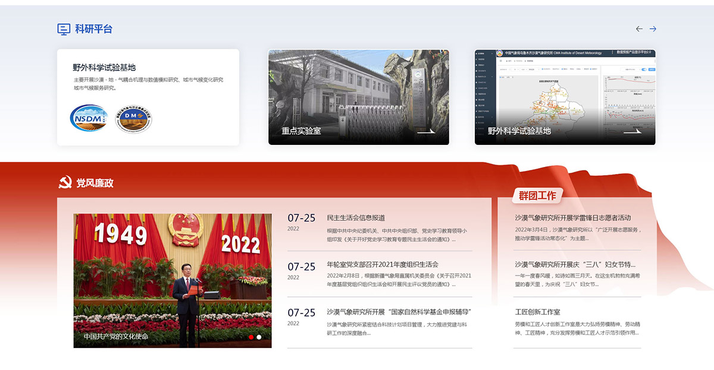Open 民主生活会信息报道 article
This screenshot has height=370, width=714.
pos(356,218)
